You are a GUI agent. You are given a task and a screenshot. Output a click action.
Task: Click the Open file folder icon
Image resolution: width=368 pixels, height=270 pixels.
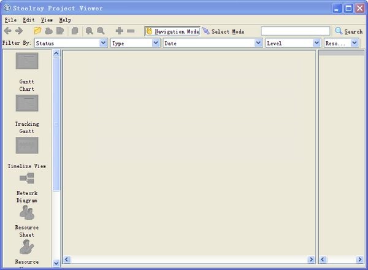[37, 31]
